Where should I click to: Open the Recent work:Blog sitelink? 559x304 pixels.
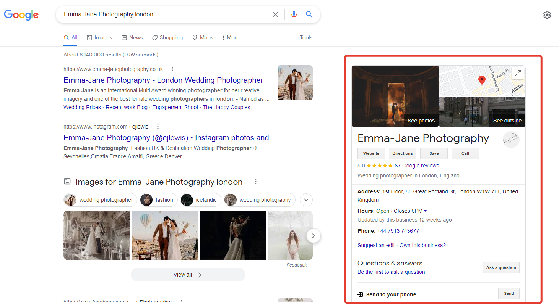[x=127, y=107]
